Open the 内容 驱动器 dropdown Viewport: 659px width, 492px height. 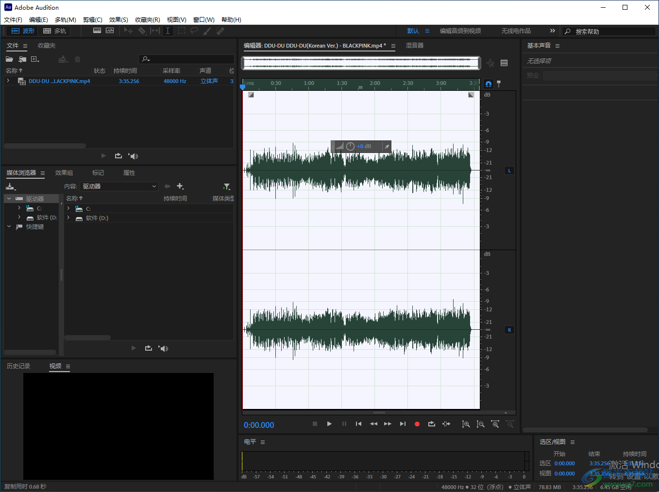tap(119, 187)
